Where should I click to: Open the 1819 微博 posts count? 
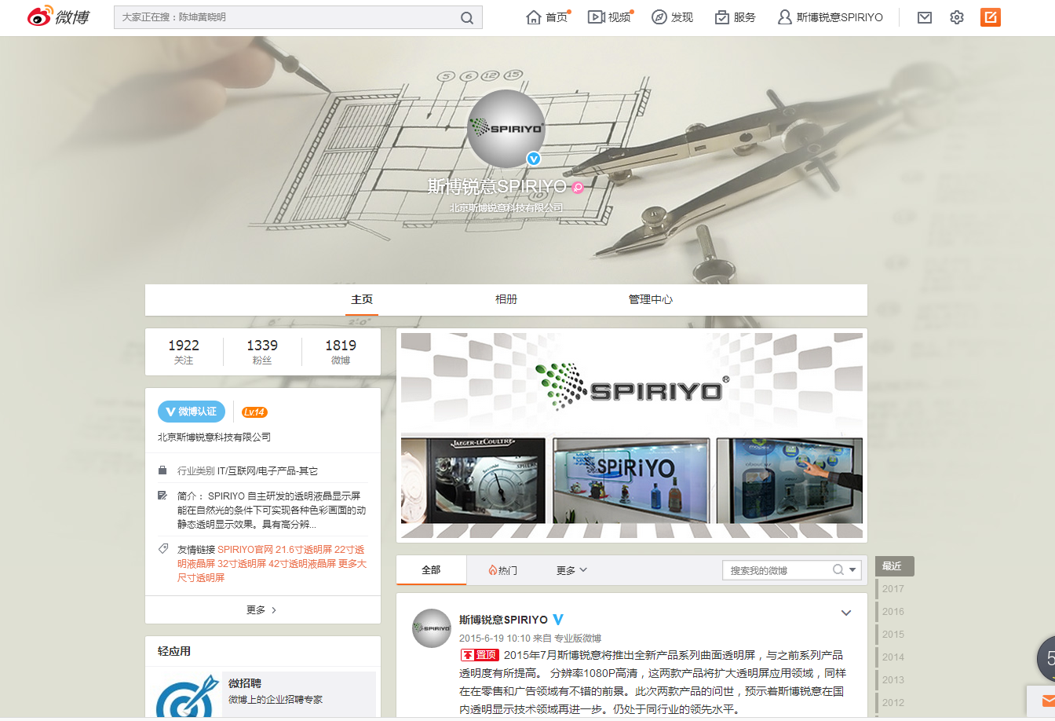(x=341, y=351)
